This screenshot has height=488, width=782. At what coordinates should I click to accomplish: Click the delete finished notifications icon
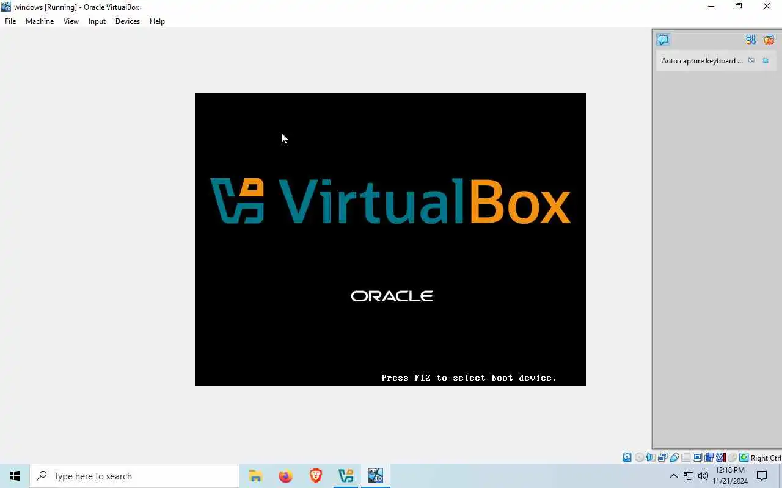click(769, 40)
